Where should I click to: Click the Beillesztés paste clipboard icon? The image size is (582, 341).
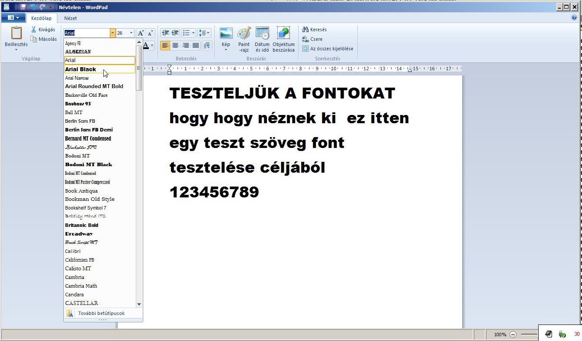16,33
